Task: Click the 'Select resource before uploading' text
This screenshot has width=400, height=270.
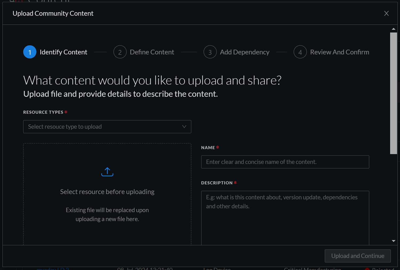Action: click(107, 192)
